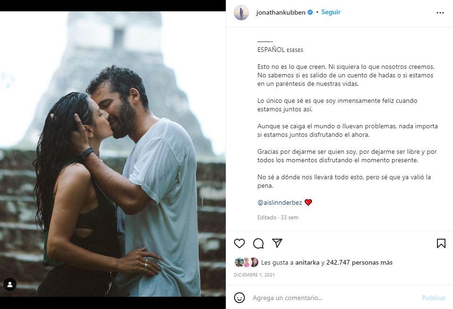Follow the account with Seguir
Viewport: 453px width, 309px height.
pos(331,12)
